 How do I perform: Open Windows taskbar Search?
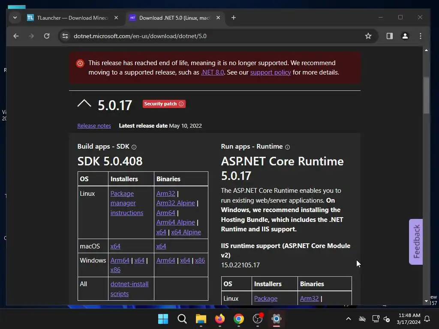[x=182, y=319]
